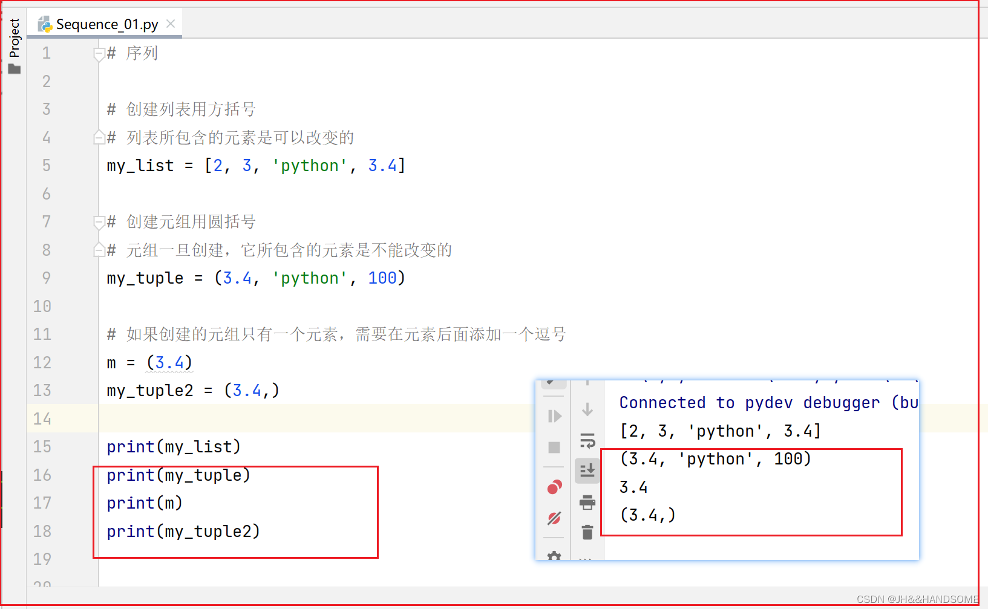Click the Down the stack arrow icon
Image resolution: width=988 pixels, height=609 pixels.
[587, 409]
